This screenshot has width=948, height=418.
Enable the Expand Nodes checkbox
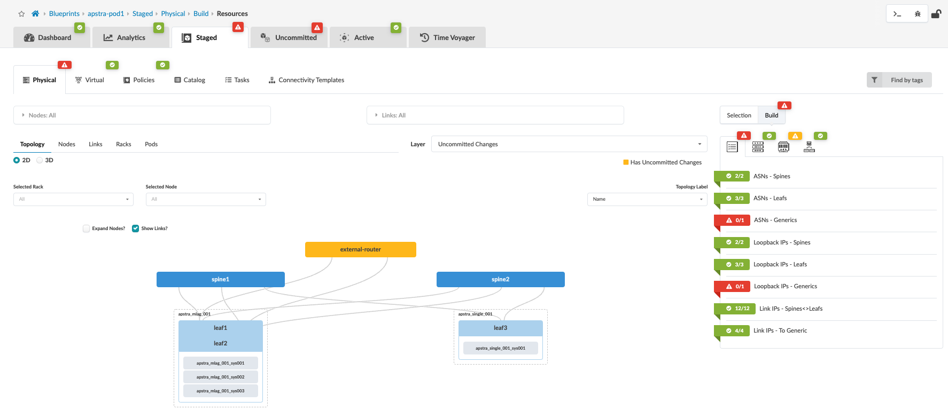(86, 228)
